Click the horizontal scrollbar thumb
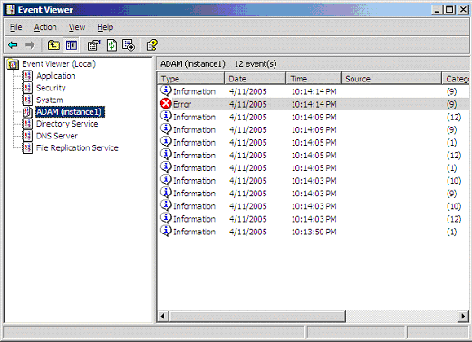The image size is (472, 342). tap(257, 317)
